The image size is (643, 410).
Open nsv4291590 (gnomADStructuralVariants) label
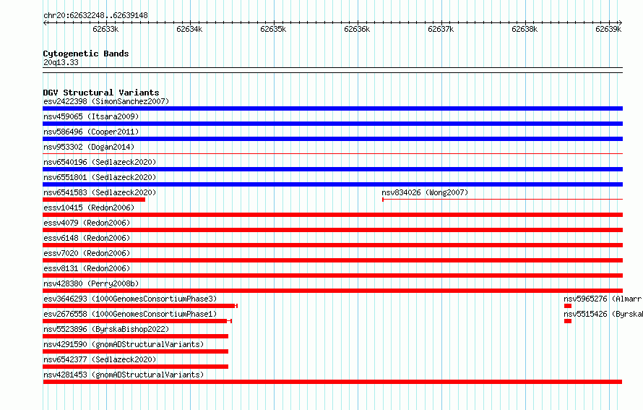(x=124, y=344)
